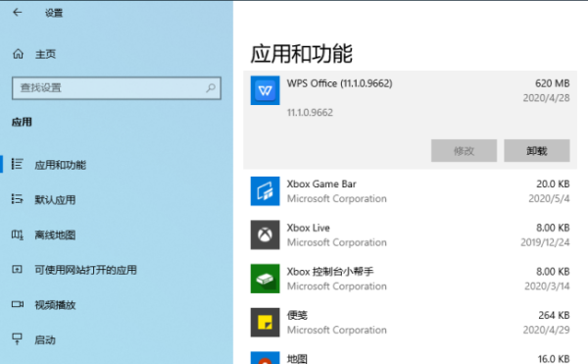Click the 2020/4/29 install date
Viewport: 588px width, 364px height.
pos(547,330)
